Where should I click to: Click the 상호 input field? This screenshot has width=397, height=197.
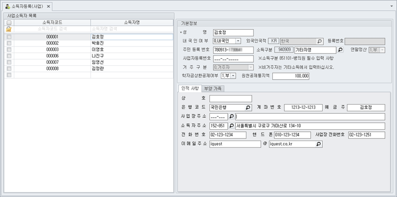pyautogui.click(x=231, y=98)
